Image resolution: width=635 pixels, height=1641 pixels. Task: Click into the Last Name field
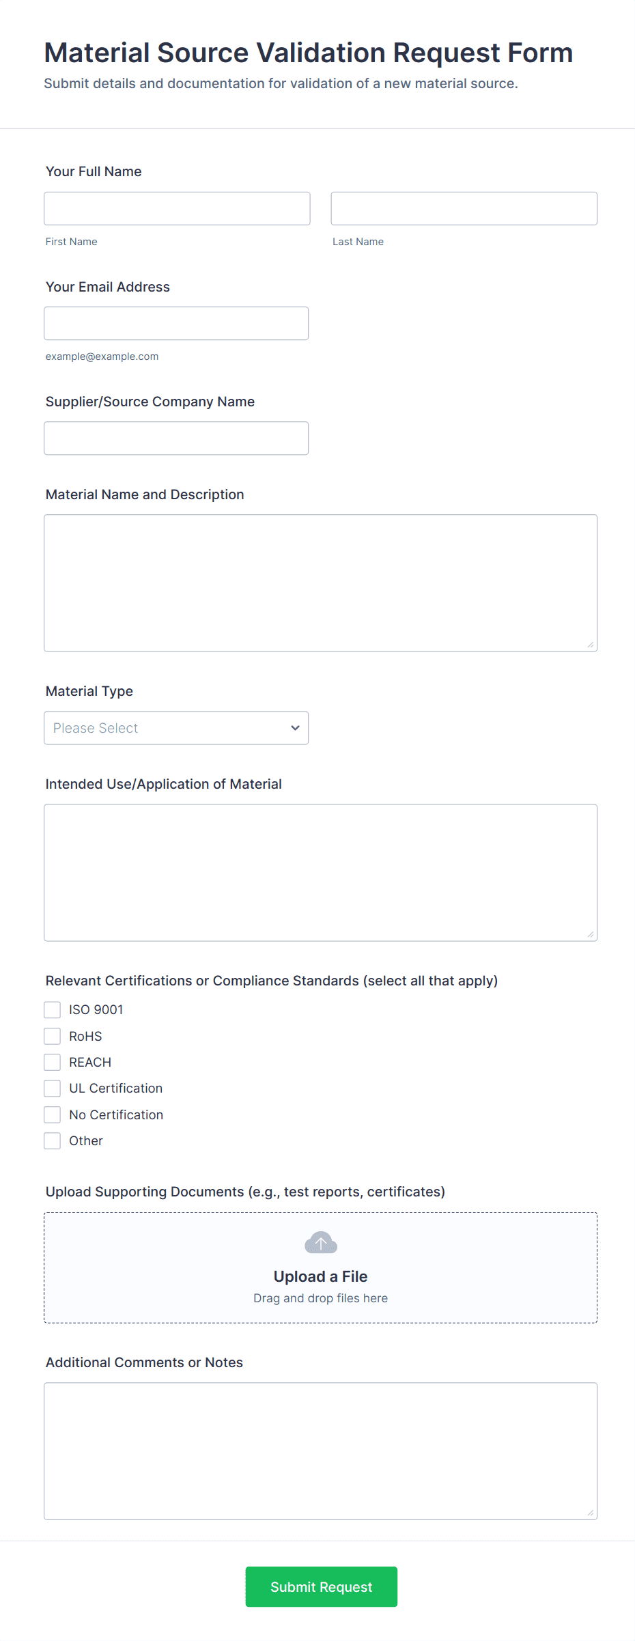464,208
